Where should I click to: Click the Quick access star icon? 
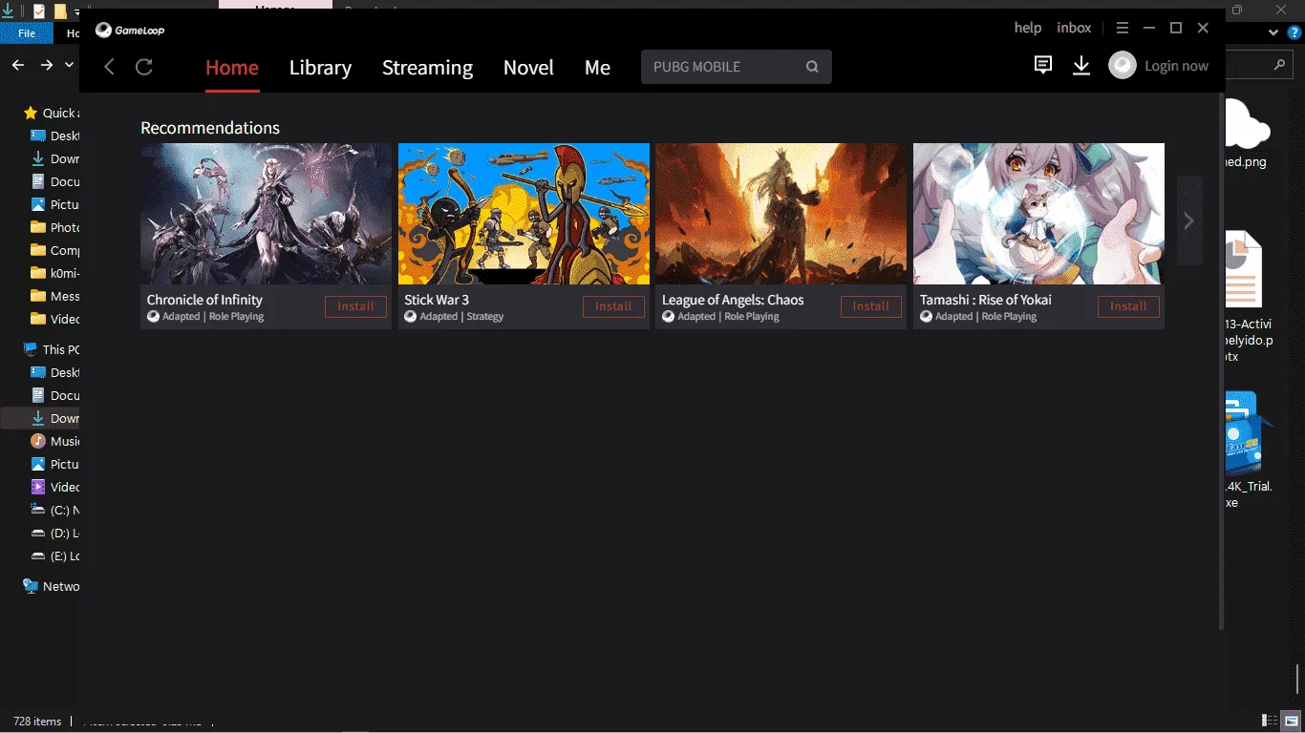coord(31,113)
